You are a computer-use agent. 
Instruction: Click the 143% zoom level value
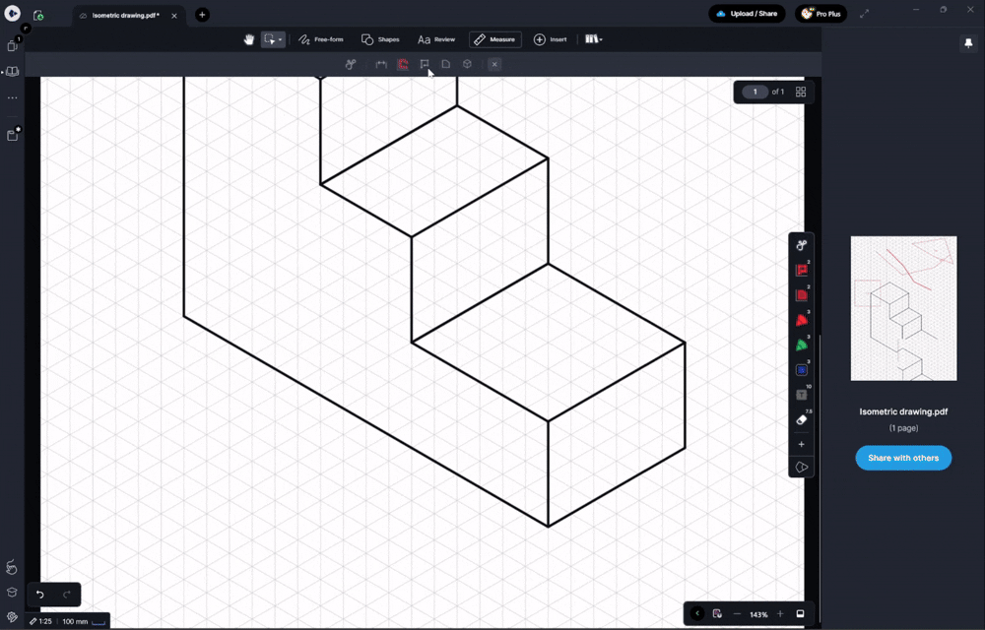point(758,615)
